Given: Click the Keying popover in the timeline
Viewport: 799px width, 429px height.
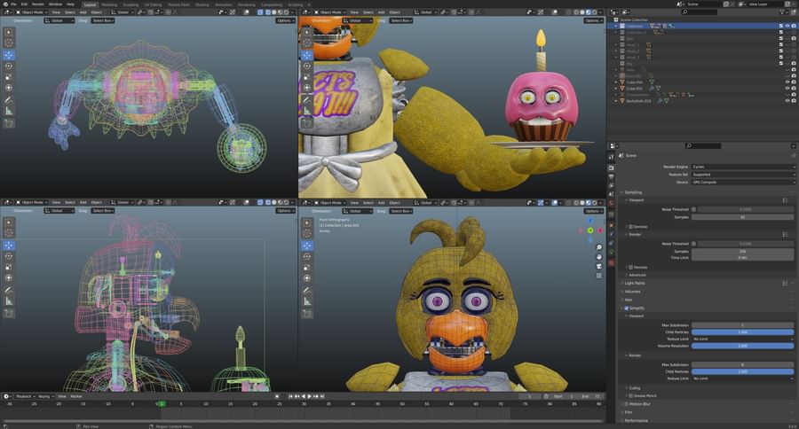Looking at the screenshot, I should pyautogui.click(x=45, y=396).
